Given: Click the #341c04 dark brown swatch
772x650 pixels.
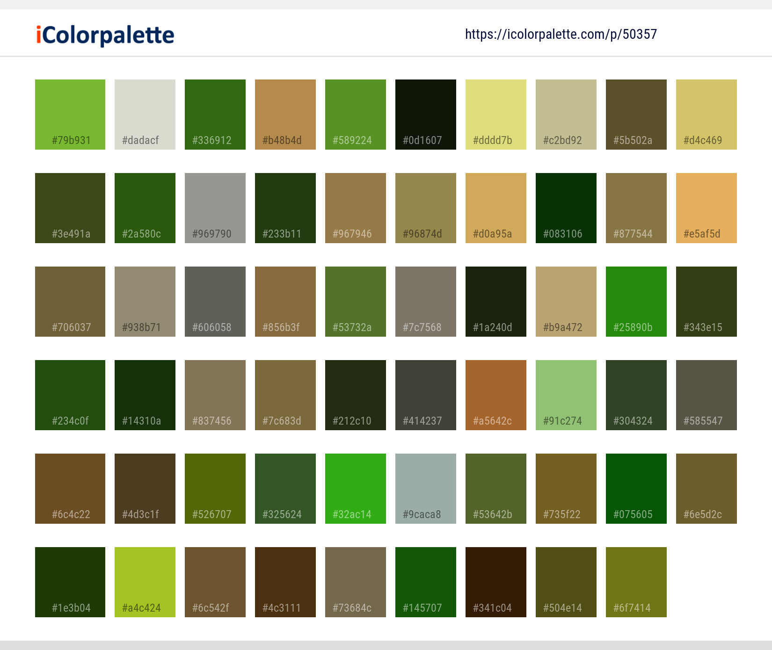Looking at the screenshot, I should pos(495,582).
